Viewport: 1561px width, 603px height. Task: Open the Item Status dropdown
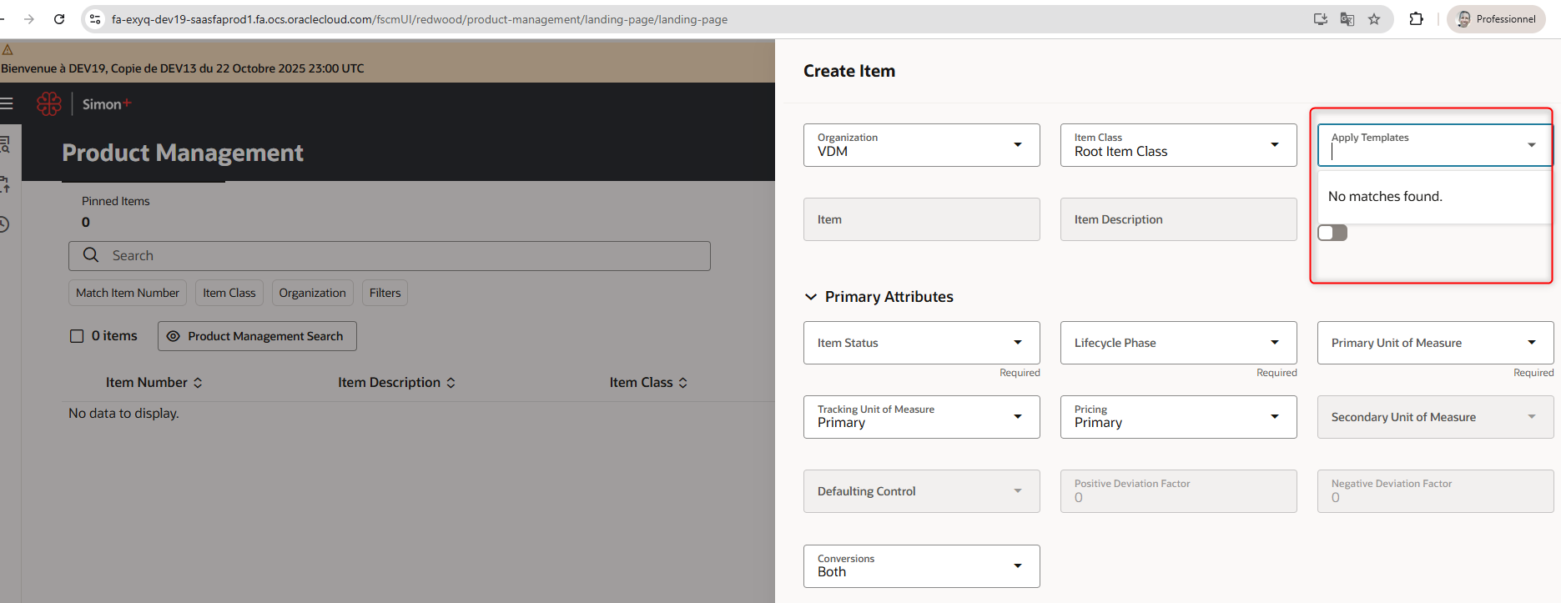[x=922, y=343]
